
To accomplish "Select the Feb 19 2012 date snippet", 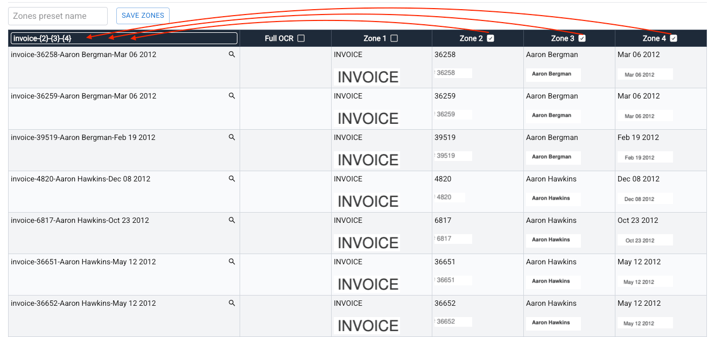I will tap(645, 157).
